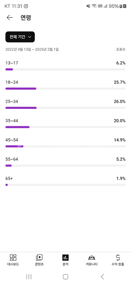Tap the back arrow next to 연령
The height and width of the screenshot is (285, 131).
[x=10, y=18]
